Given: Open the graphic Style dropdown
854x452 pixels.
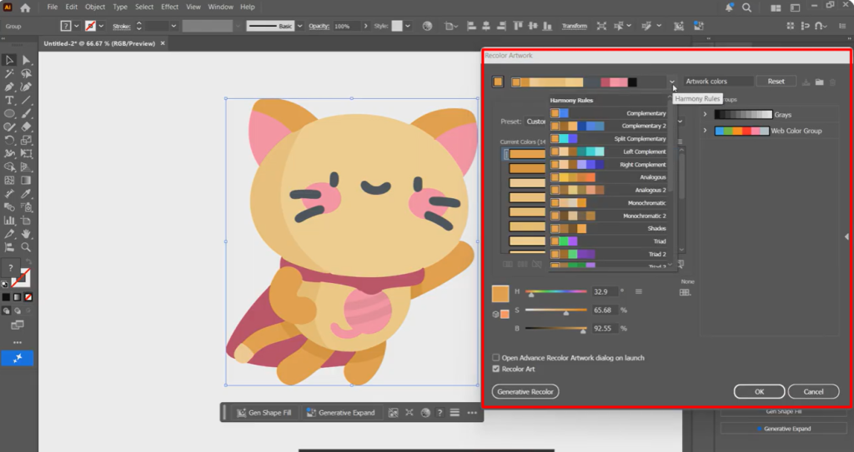Looking at the screenshot, I should tap(407, 26).
